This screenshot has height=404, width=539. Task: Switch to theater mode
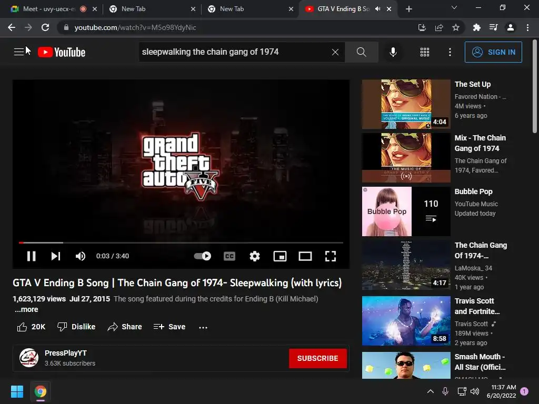pos(305,256)
